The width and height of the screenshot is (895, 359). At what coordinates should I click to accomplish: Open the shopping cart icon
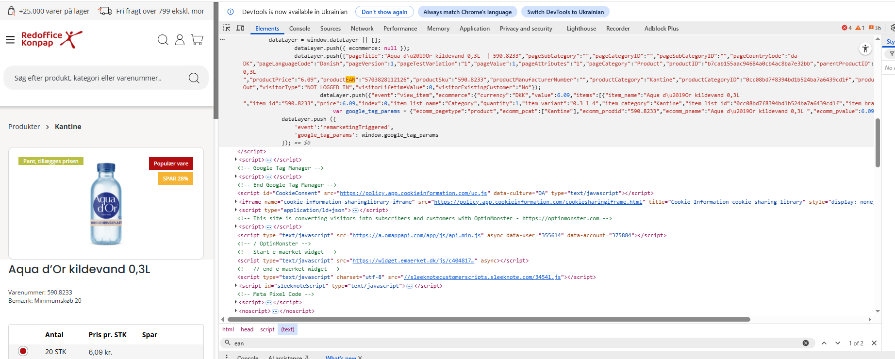click(x=197, y=40)
